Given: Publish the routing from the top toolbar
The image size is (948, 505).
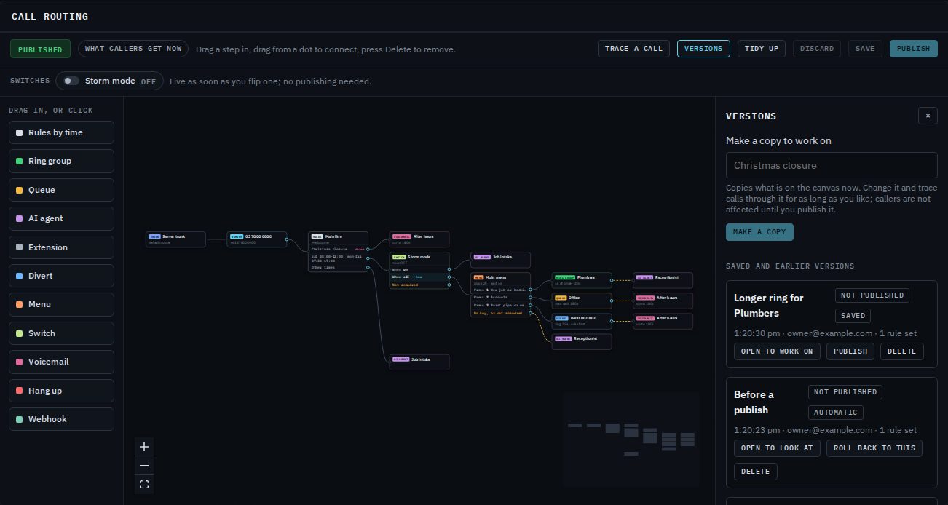Looking at the screenshot, I should 914,49.
